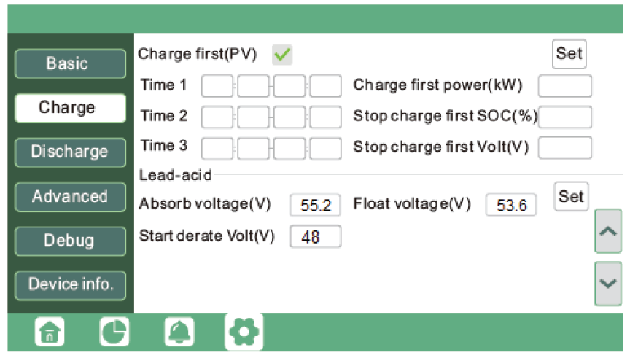The image size is (630, 358).
Task: Toggle the Charge first(PV) checkbox
Action: tap(282, 54)
